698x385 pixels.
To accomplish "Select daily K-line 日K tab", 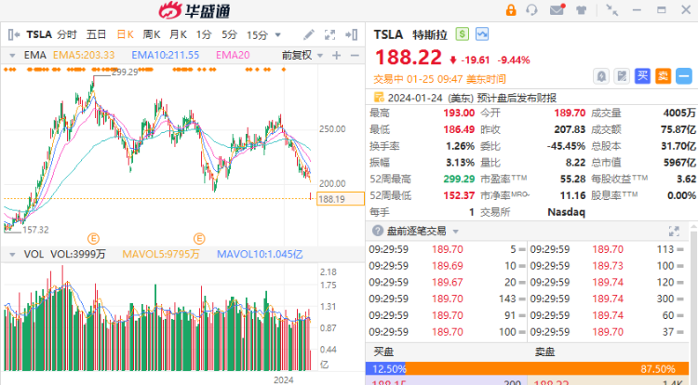I will [125, 34].
